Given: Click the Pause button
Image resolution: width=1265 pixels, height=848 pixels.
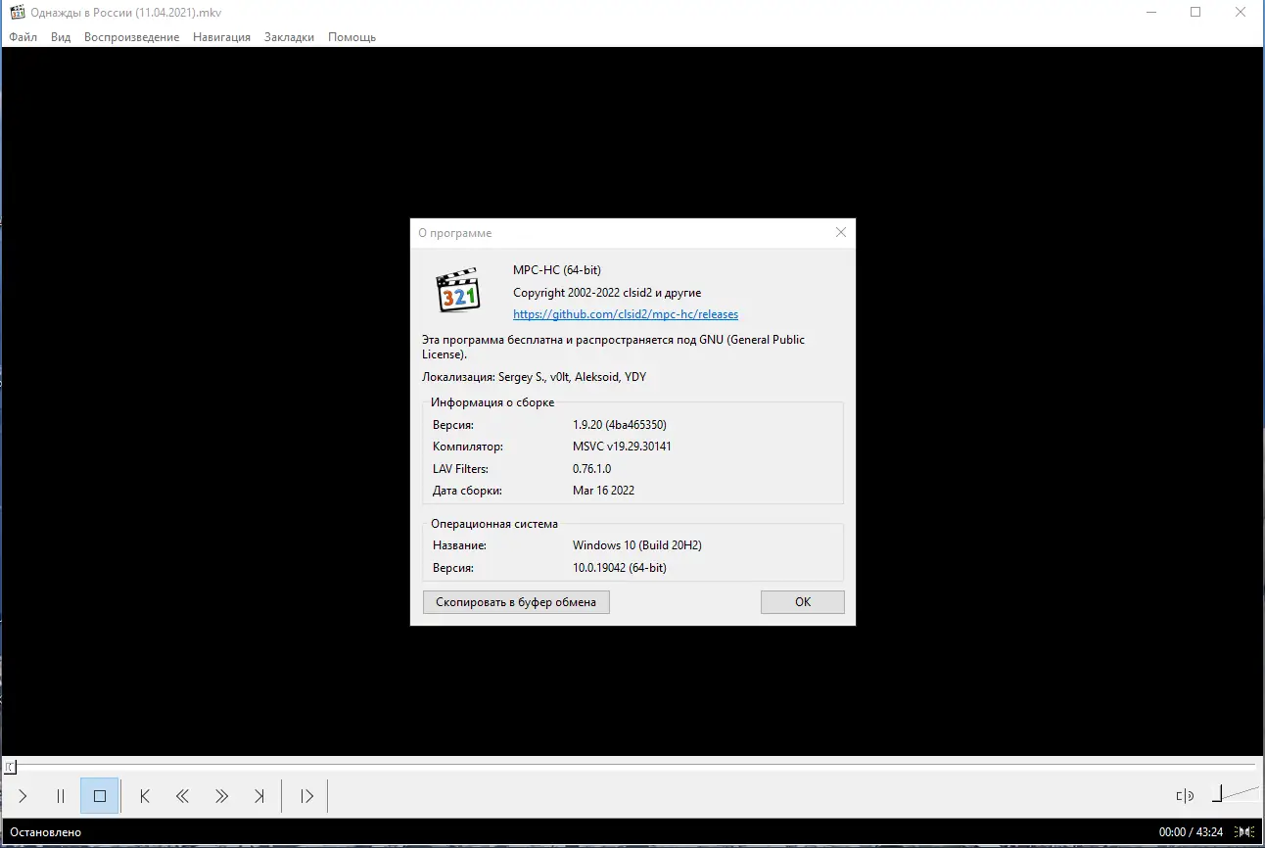Looking at the screenshot, I should pos(61,796).
